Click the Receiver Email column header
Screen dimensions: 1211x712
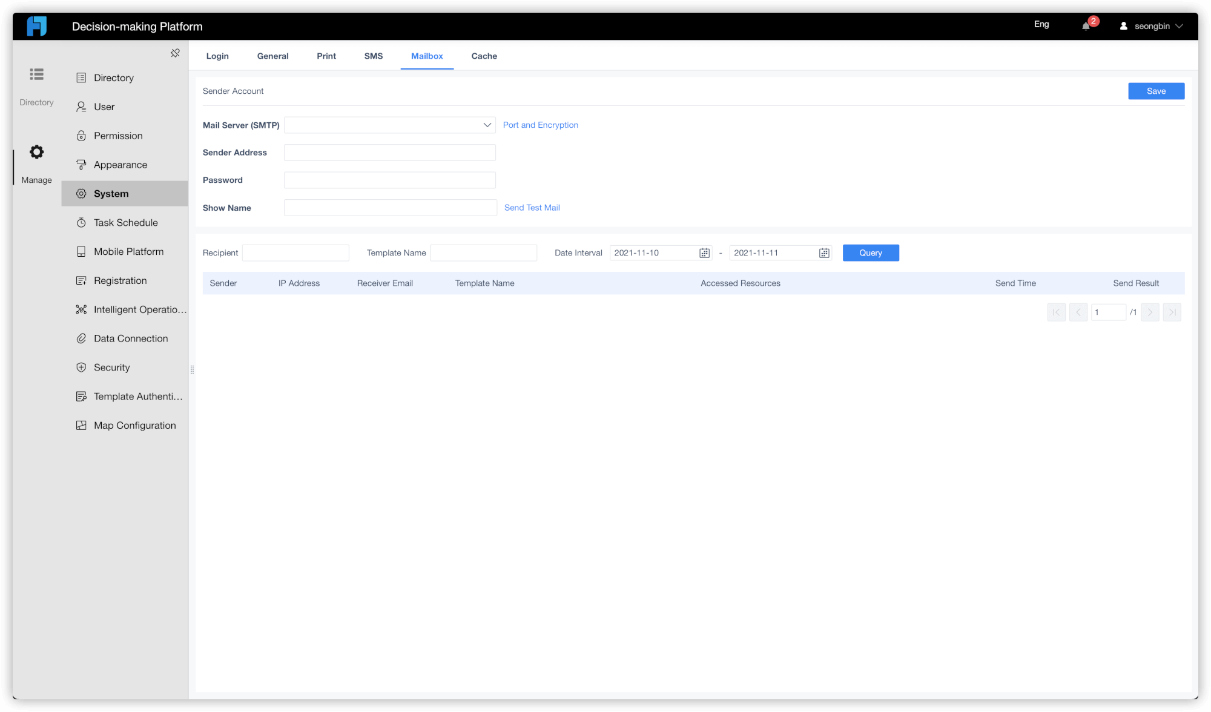click(x=385, y=283)
